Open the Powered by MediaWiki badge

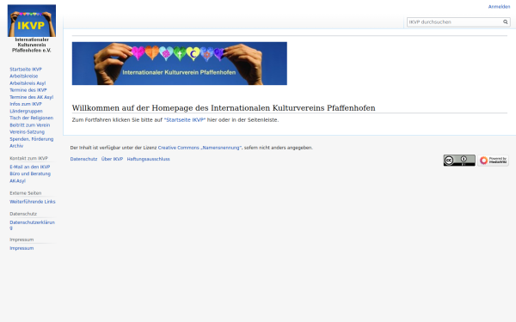point(493,161)
